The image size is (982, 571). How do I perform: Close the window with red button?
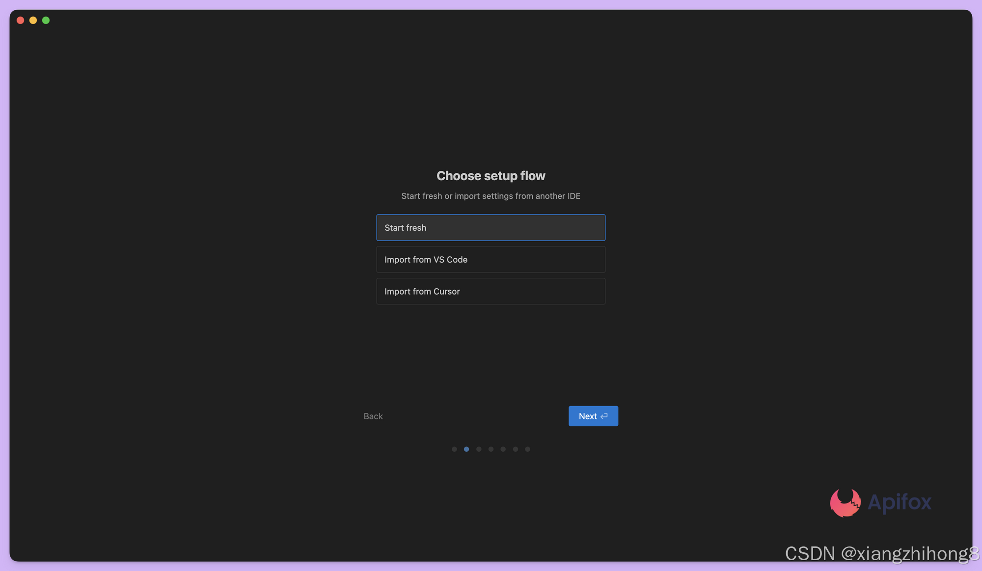click(20, 20)
